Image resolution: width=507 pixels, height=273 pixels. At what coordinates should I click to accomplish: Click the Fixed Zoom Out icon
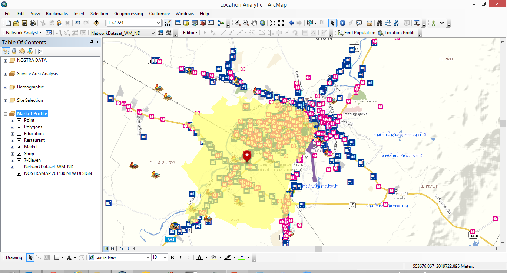tap(281, 23)
